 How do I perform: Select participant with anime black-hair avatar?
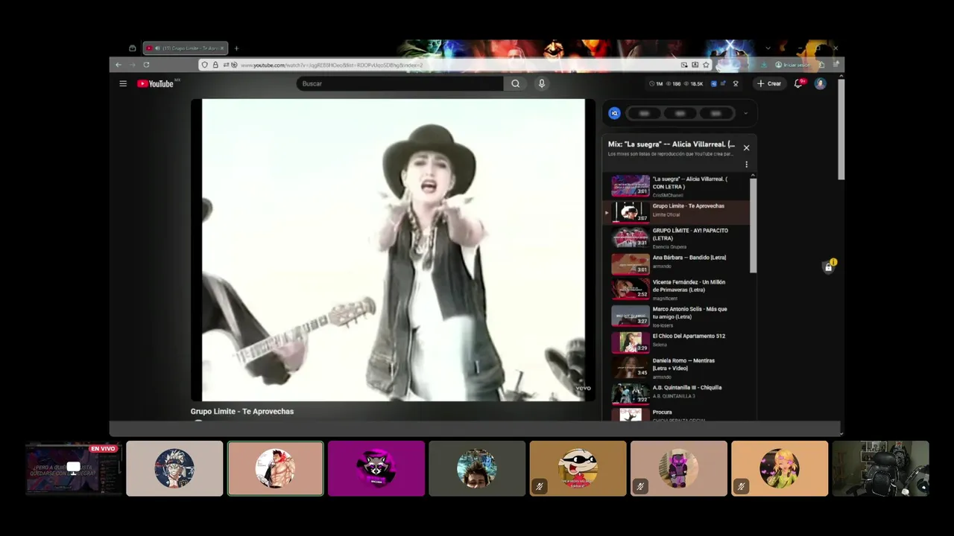tap(174, 468)
